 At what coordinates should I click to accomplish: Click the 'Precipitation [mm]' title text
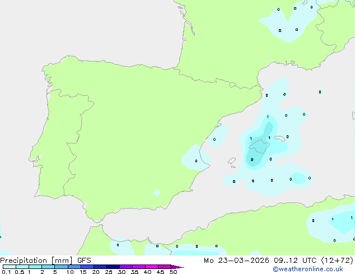(x=36, y=261)
